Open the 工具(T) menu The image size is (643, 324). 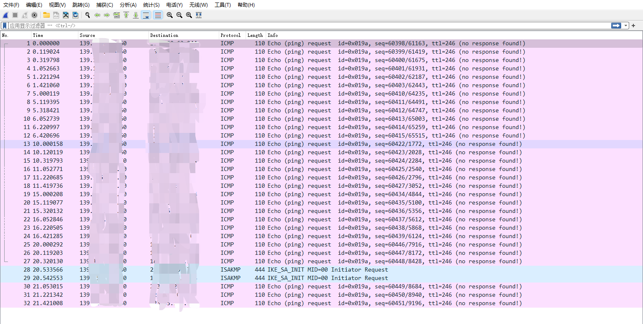pos(223,5)
